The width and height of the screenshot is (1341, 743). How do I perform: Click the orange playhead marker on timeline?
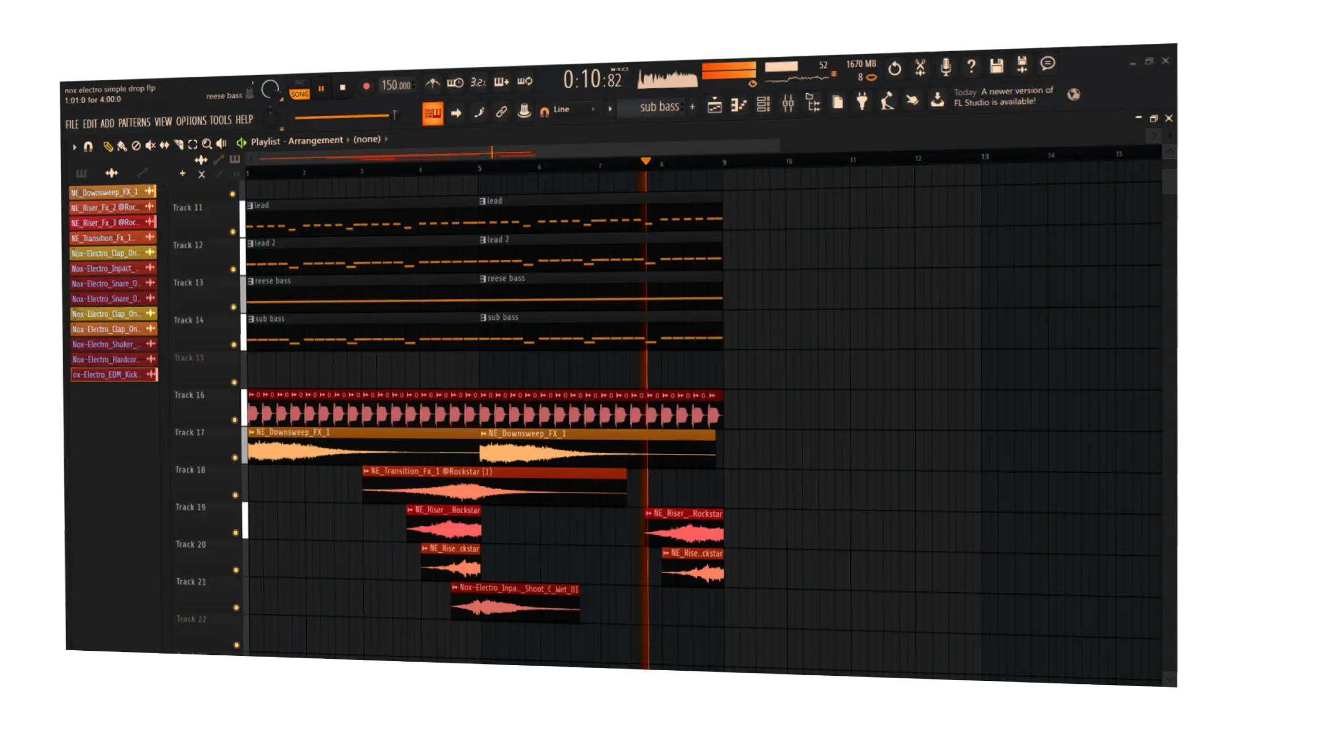645,162
